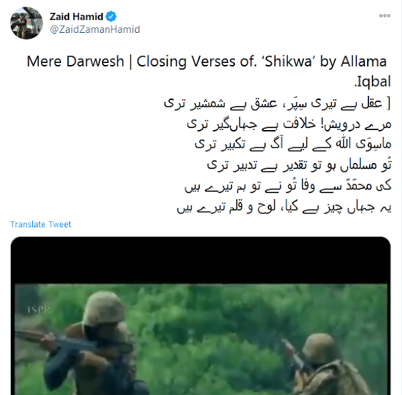
Task: Visit the @ZaidZamanHamid handle link
Action: (95, 29)
